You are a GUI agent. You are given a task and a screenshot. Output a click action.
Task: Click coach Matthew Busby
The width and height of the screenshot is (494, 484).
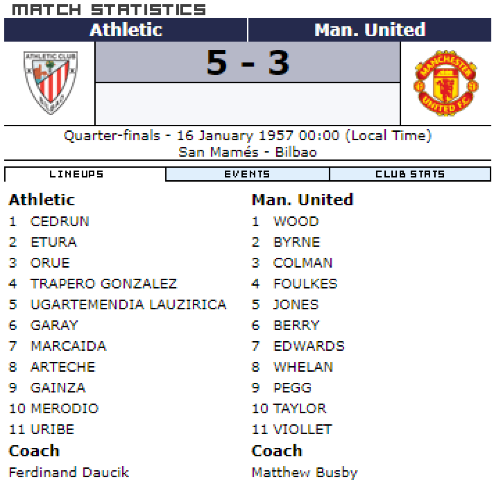point(305,472)
